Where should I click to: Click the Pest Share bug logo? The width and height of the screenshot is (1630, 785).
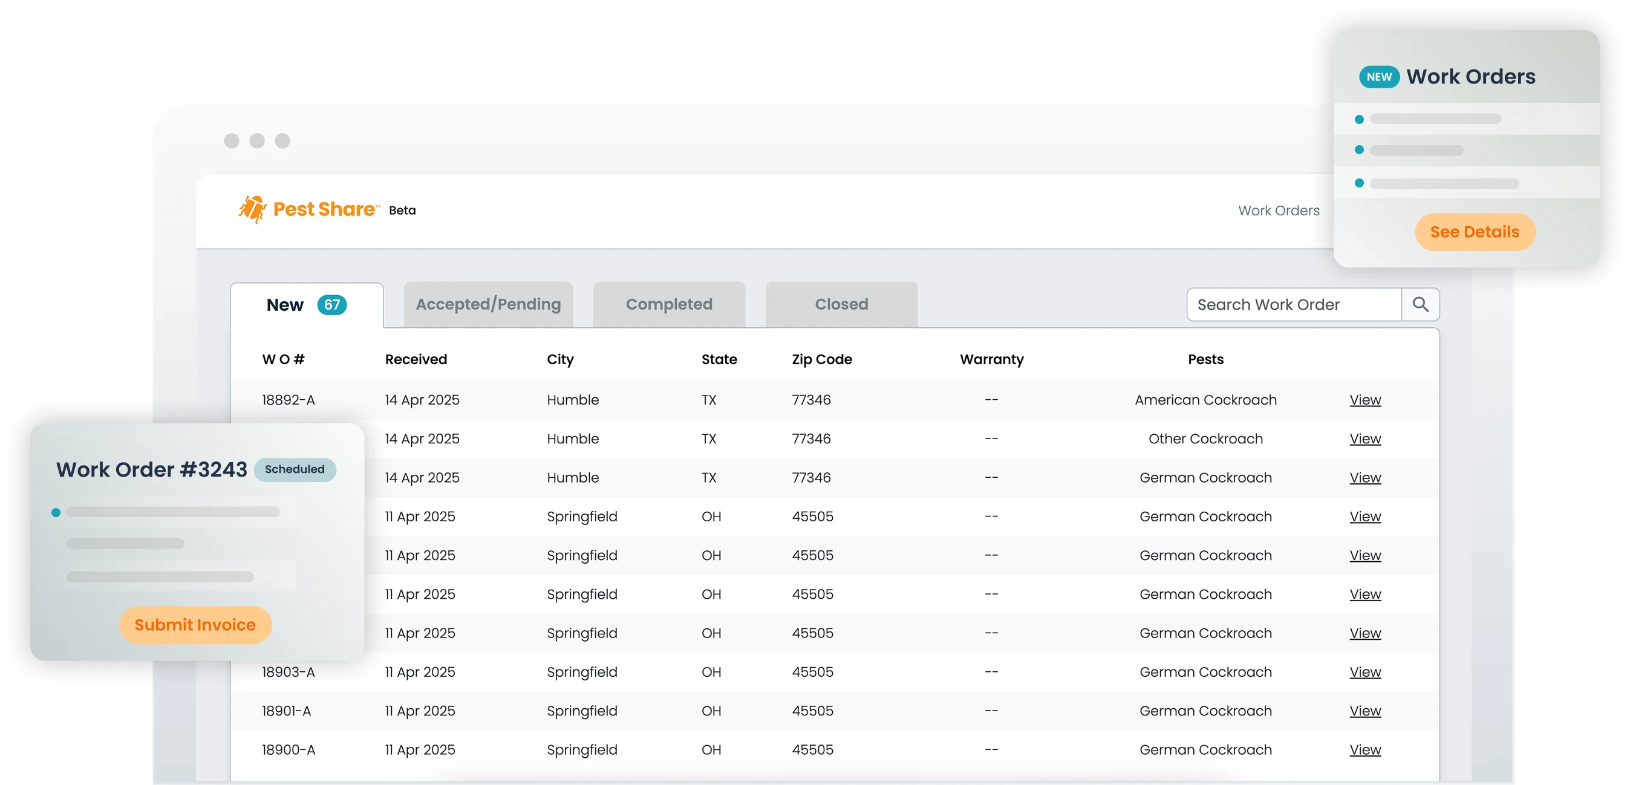[x=252, y=209]
